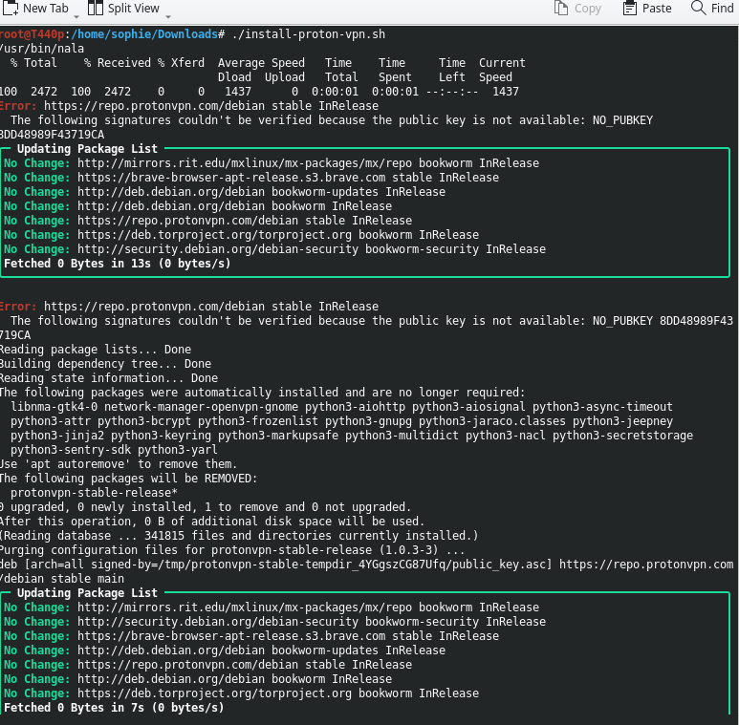Click the 'Average Speed' column header

[x=261, y=63]
